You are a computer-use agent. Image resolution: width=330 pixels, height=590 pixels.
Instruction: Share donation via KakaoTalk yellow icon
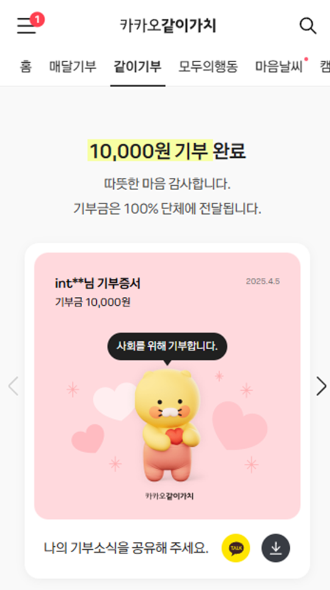tap(236, 548)
